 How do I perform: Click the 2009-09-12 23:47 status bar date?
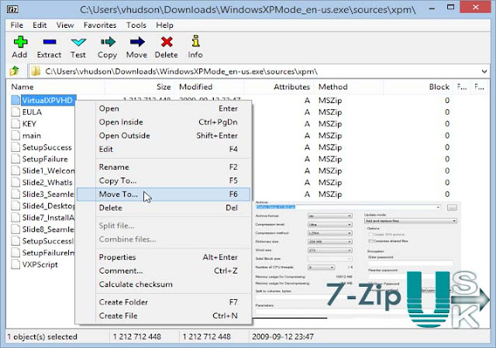(x=283, y=336)
